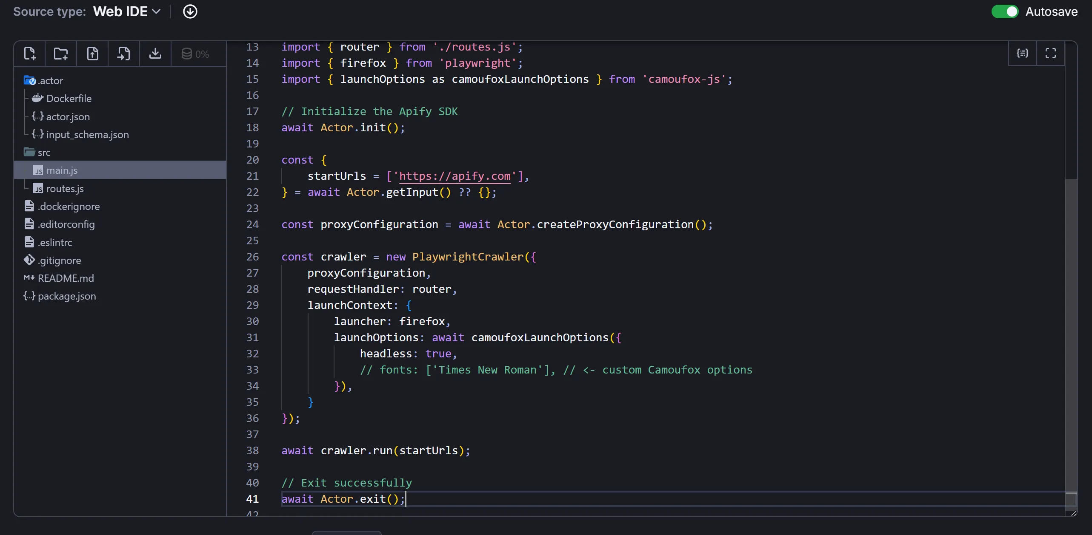
Task: Click the new file icon
Action: tap(30, 54)
